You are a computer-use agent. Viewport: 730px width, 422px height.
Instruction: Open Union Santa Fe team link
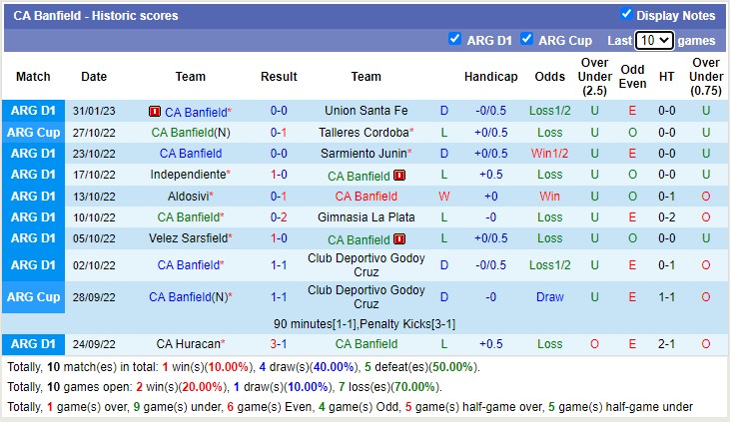(365, 111)
